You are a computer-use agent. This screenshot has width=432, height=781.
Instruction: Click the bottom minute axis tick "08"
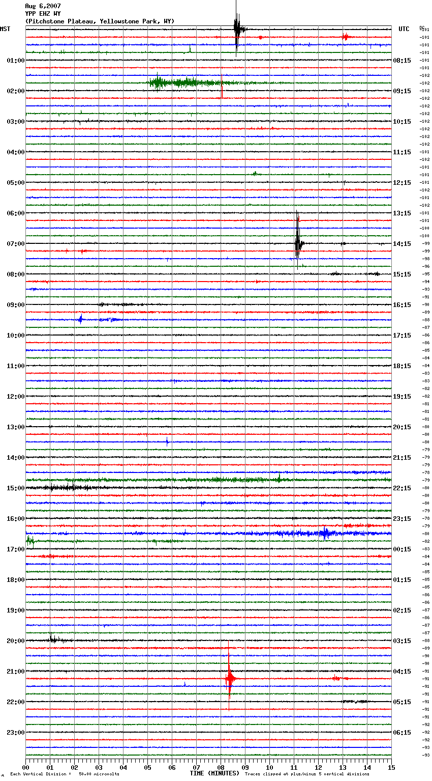221,767
